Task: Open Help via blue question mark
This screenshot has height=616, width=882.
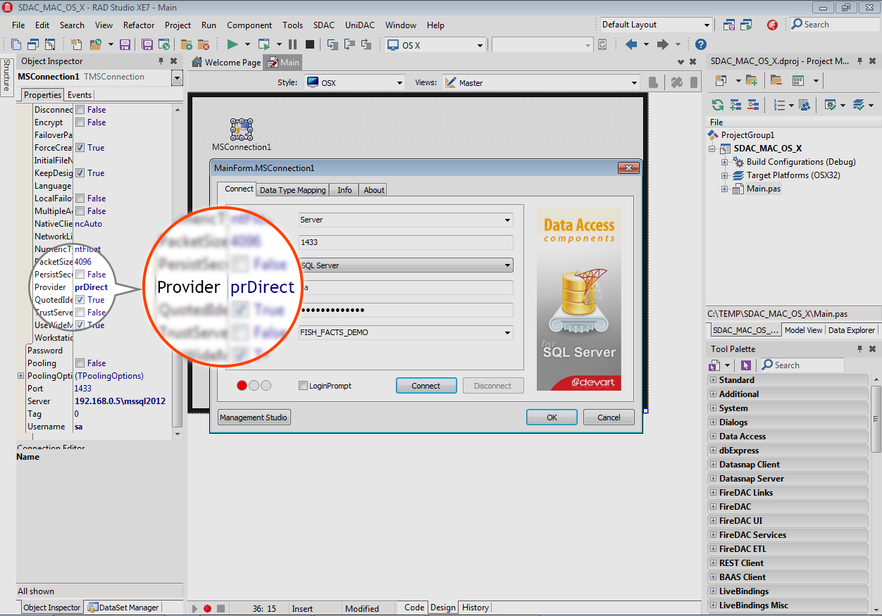Action: pyautogui.click(x=700, y=44)
